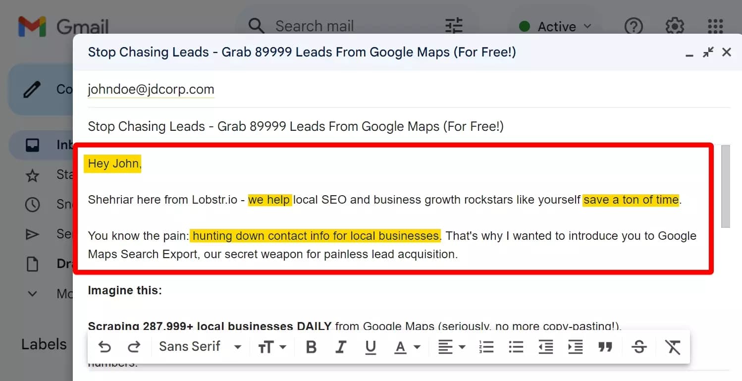Click the email subject line field
742x381 pixels.
click(296, 126)
